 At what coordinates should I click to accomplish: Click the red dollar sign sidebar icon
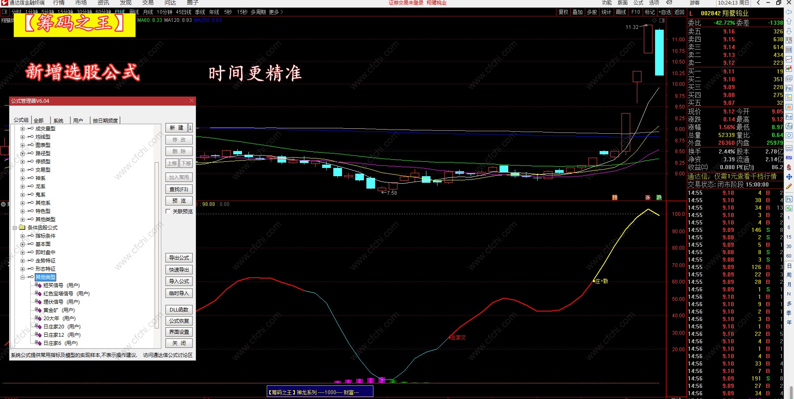pos(789,167)
